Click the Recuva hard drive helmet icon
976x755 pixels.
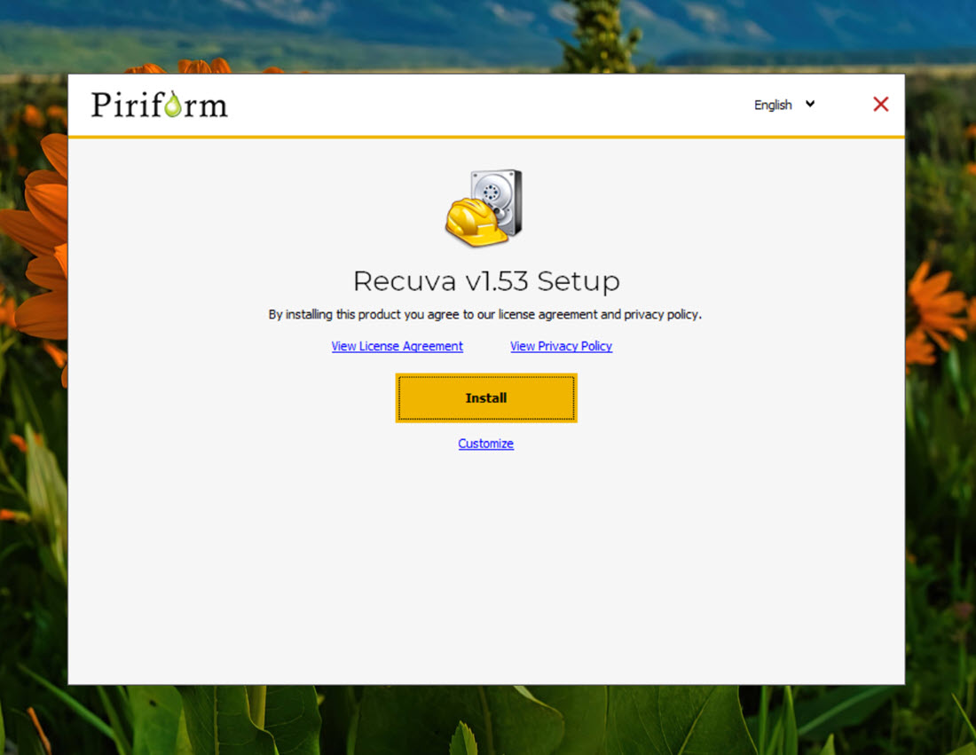[484, 208]
